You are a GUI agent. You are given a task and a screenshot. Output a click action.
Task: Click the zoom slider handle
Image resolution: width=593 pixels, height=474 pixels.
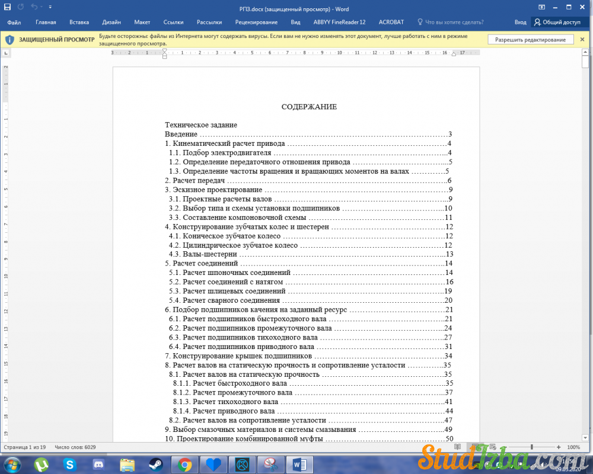(532, 447)
